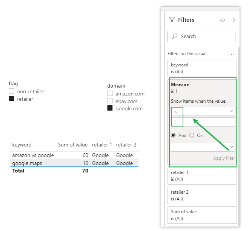Check the amazon.com domain checkbox
Viewport: 249px width, 231px height.
tap(110, 93)
